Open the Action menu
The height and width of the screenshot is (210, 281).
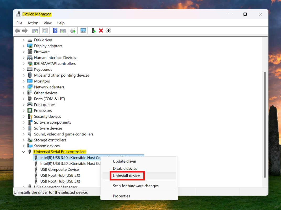click(33, 23)
